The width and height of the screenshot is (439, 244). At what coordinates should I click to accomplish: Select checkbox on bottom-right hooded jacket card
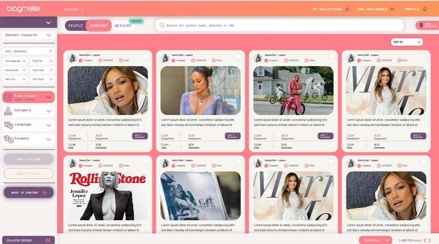click(424, 161)
